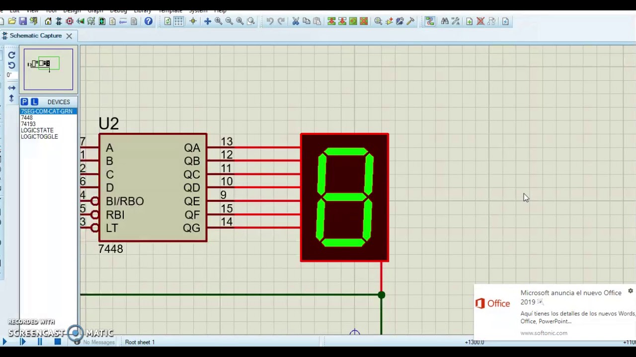Click the vertical mirror arrow
The width and height of the screenshot is (636, 357).
pos(12,98)
